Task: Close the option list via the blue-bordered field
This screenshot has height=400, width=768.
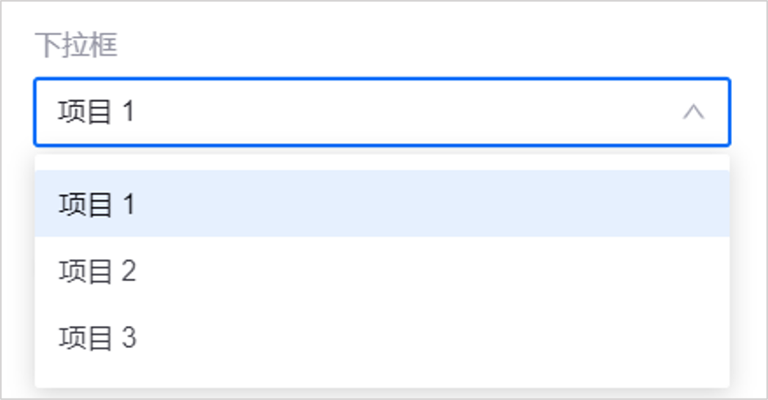Action: click(x=382, y=112)
